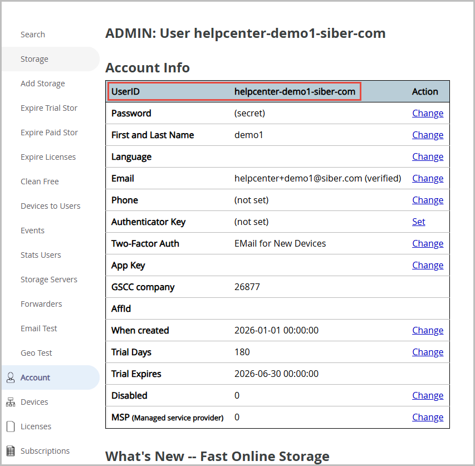Select Email Test in sidebar
The image size is (475, 466).
pos(39,328)
